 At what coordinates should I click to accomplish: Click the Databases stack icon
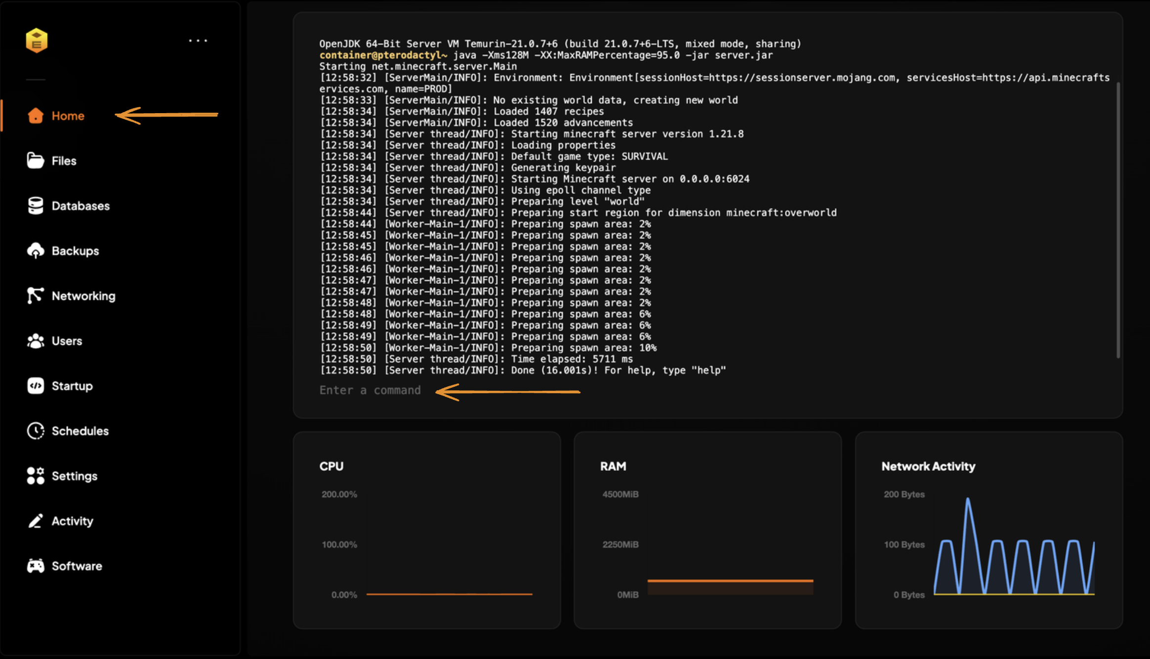pos(36,206)
